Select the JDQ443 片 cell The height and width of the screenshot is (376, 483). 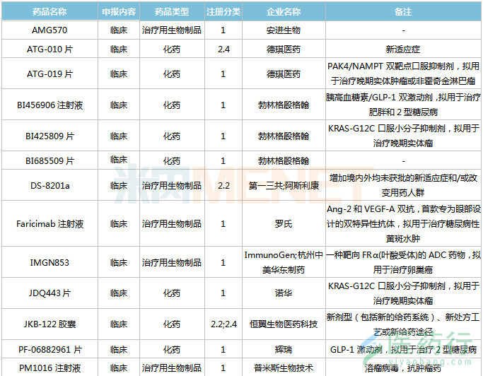pos(50,293)
